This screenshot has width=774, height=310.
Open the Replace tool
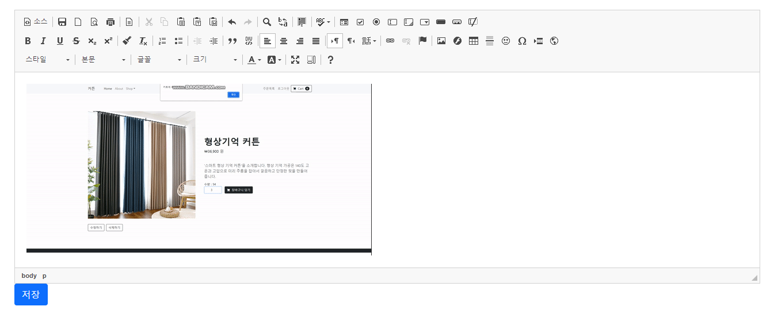coord(283,22)
